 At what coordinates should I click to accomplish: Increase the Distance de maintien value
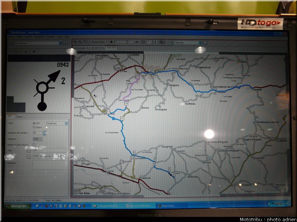[x=45, y=132]
